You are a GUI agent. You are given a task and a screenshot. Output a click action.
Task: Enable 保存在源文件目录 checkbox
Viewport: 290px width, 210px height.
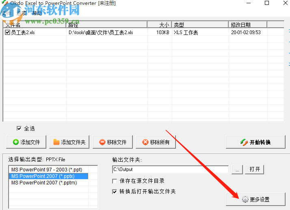point(115,181)
